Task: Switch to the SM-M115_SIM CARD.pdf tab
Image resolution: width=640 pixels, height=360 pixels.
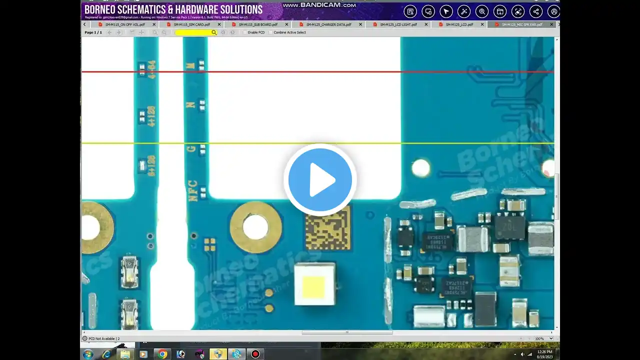Action: pyautogui.click(x=191, y=24)
